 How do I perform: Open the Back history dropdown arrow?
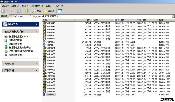pyautogui.click(x=14, y=11)
